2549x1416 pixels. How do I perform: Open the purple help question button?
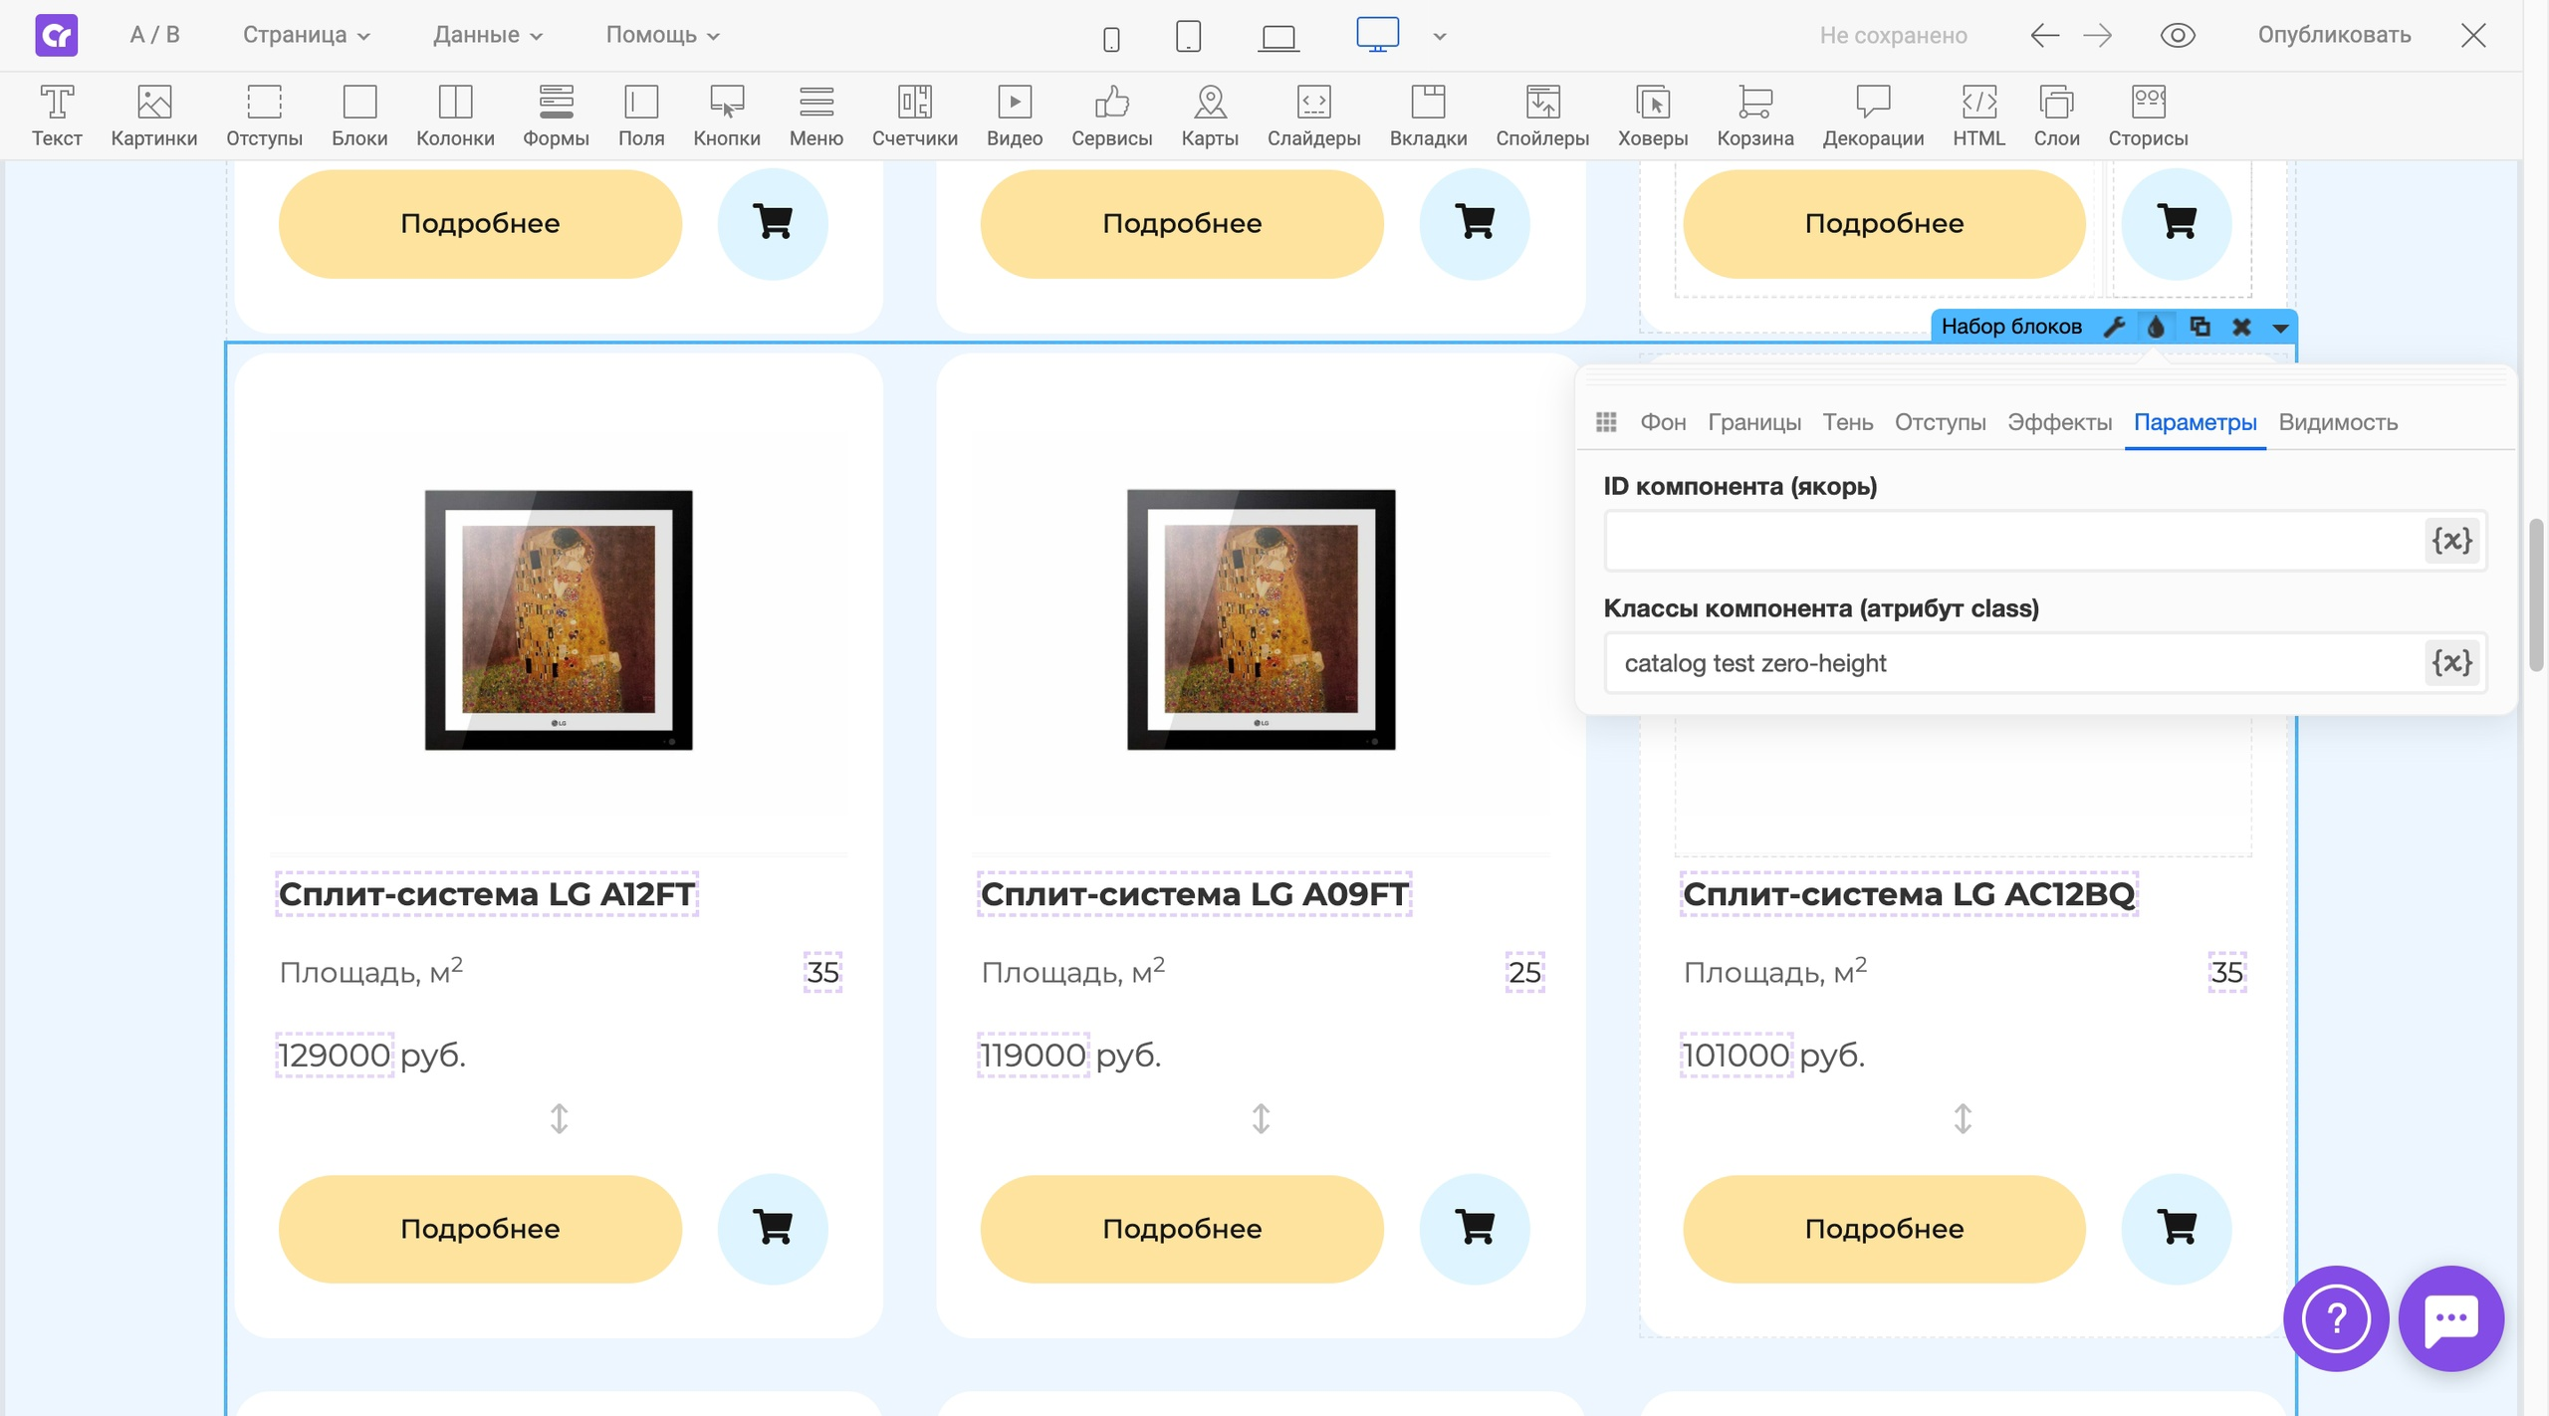[2336, 1318]
